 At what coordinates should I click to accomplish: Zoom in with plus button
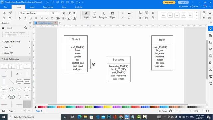pyautogui.click(x=191, y=111)
